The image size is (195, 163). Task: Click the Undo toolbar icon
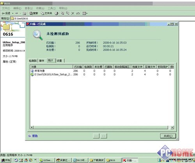pyautogui.click(x=78, y=13)
